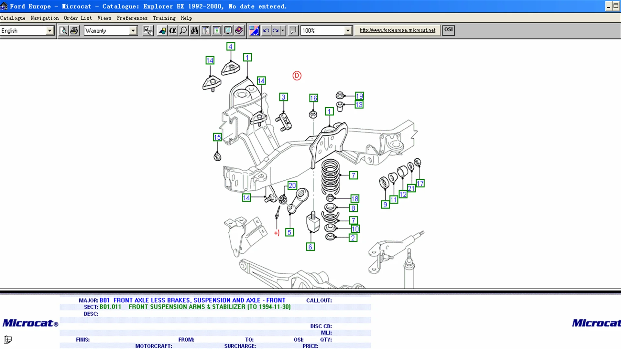This screenshot has height=349, width=621.
Task: Open the Navigation menu
Action: 45,18
